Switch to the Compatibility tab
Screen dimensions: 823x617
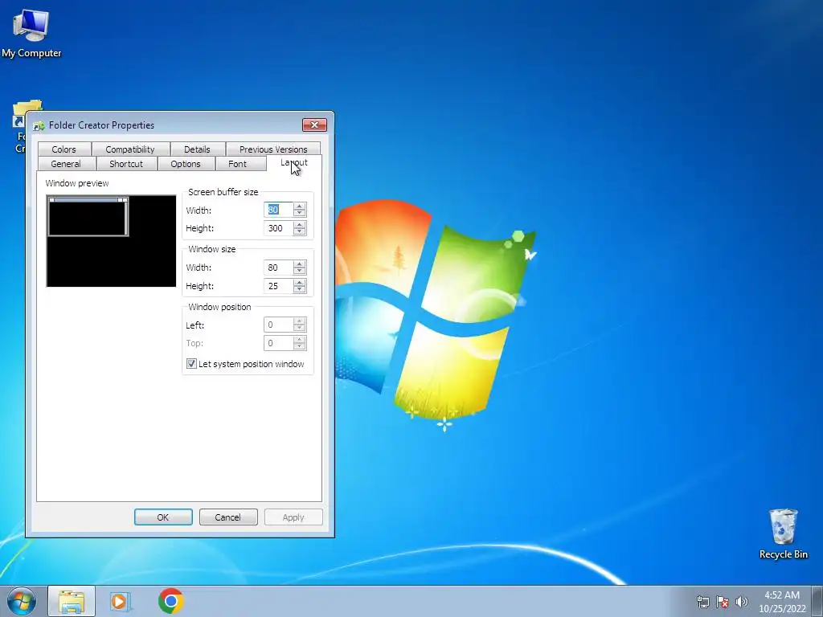(130, 149)
